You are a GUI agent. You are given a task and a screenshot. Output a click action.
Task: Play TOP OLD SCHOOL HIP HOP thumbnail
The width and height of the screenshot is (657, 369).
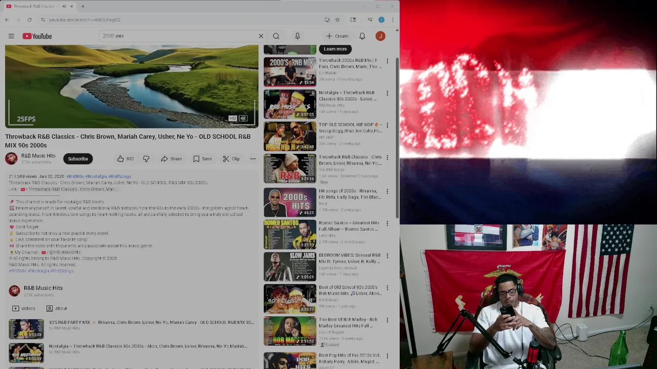tap(290, 136)
